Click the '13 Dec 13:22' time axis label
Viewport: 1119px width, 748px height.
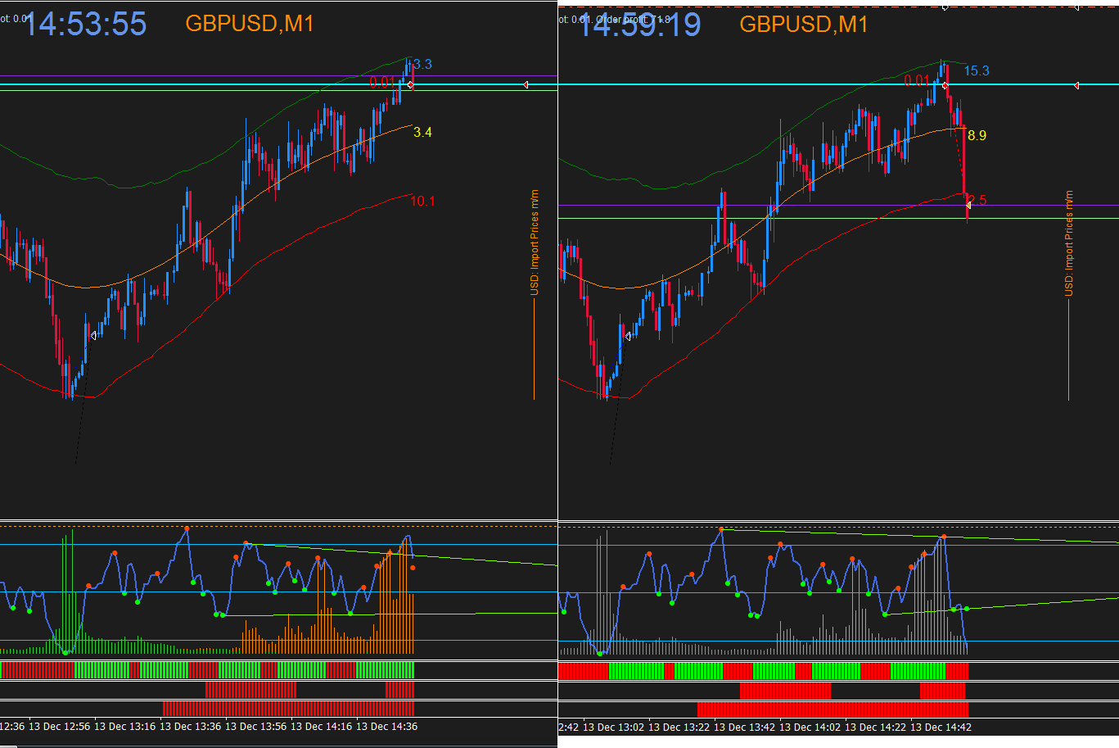click(x=679, y=727)
